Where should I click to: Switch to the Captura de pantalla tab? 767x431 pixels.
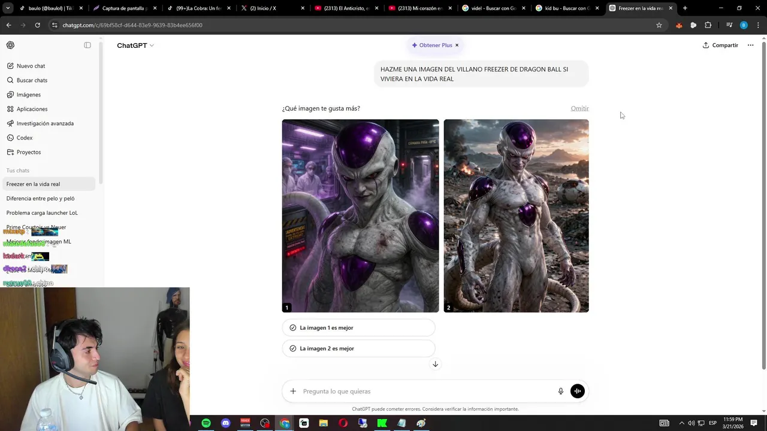coord(126,8)
